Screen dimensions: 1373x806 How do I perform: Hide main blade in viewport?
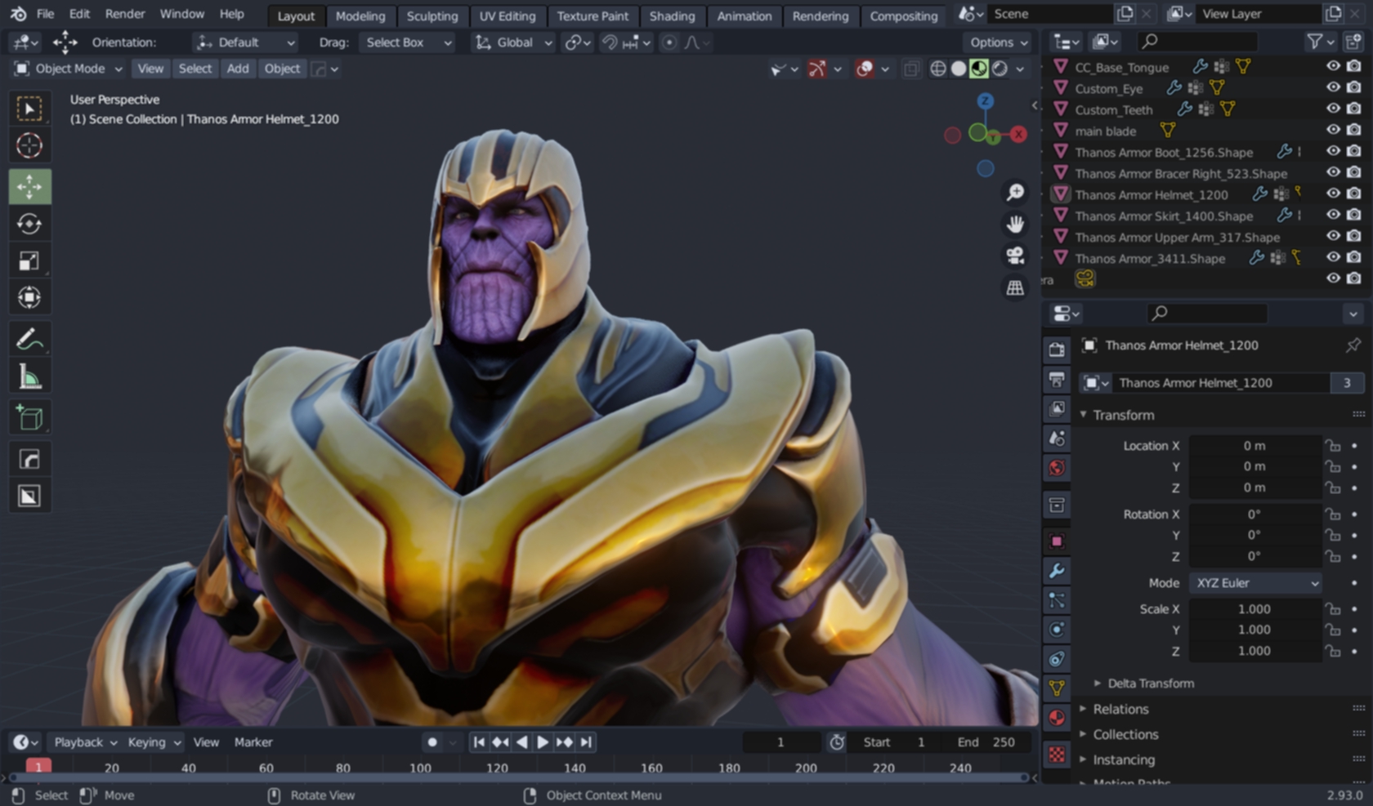(x=1333, y=130)
